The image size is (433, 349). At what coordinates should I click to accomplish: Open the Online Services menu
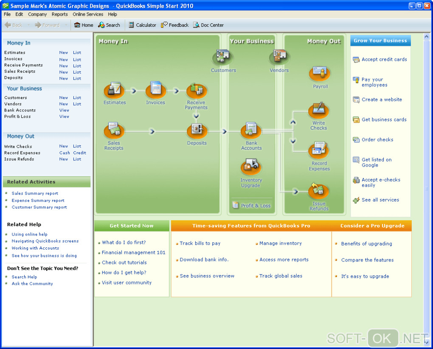[x=88, y=14]
